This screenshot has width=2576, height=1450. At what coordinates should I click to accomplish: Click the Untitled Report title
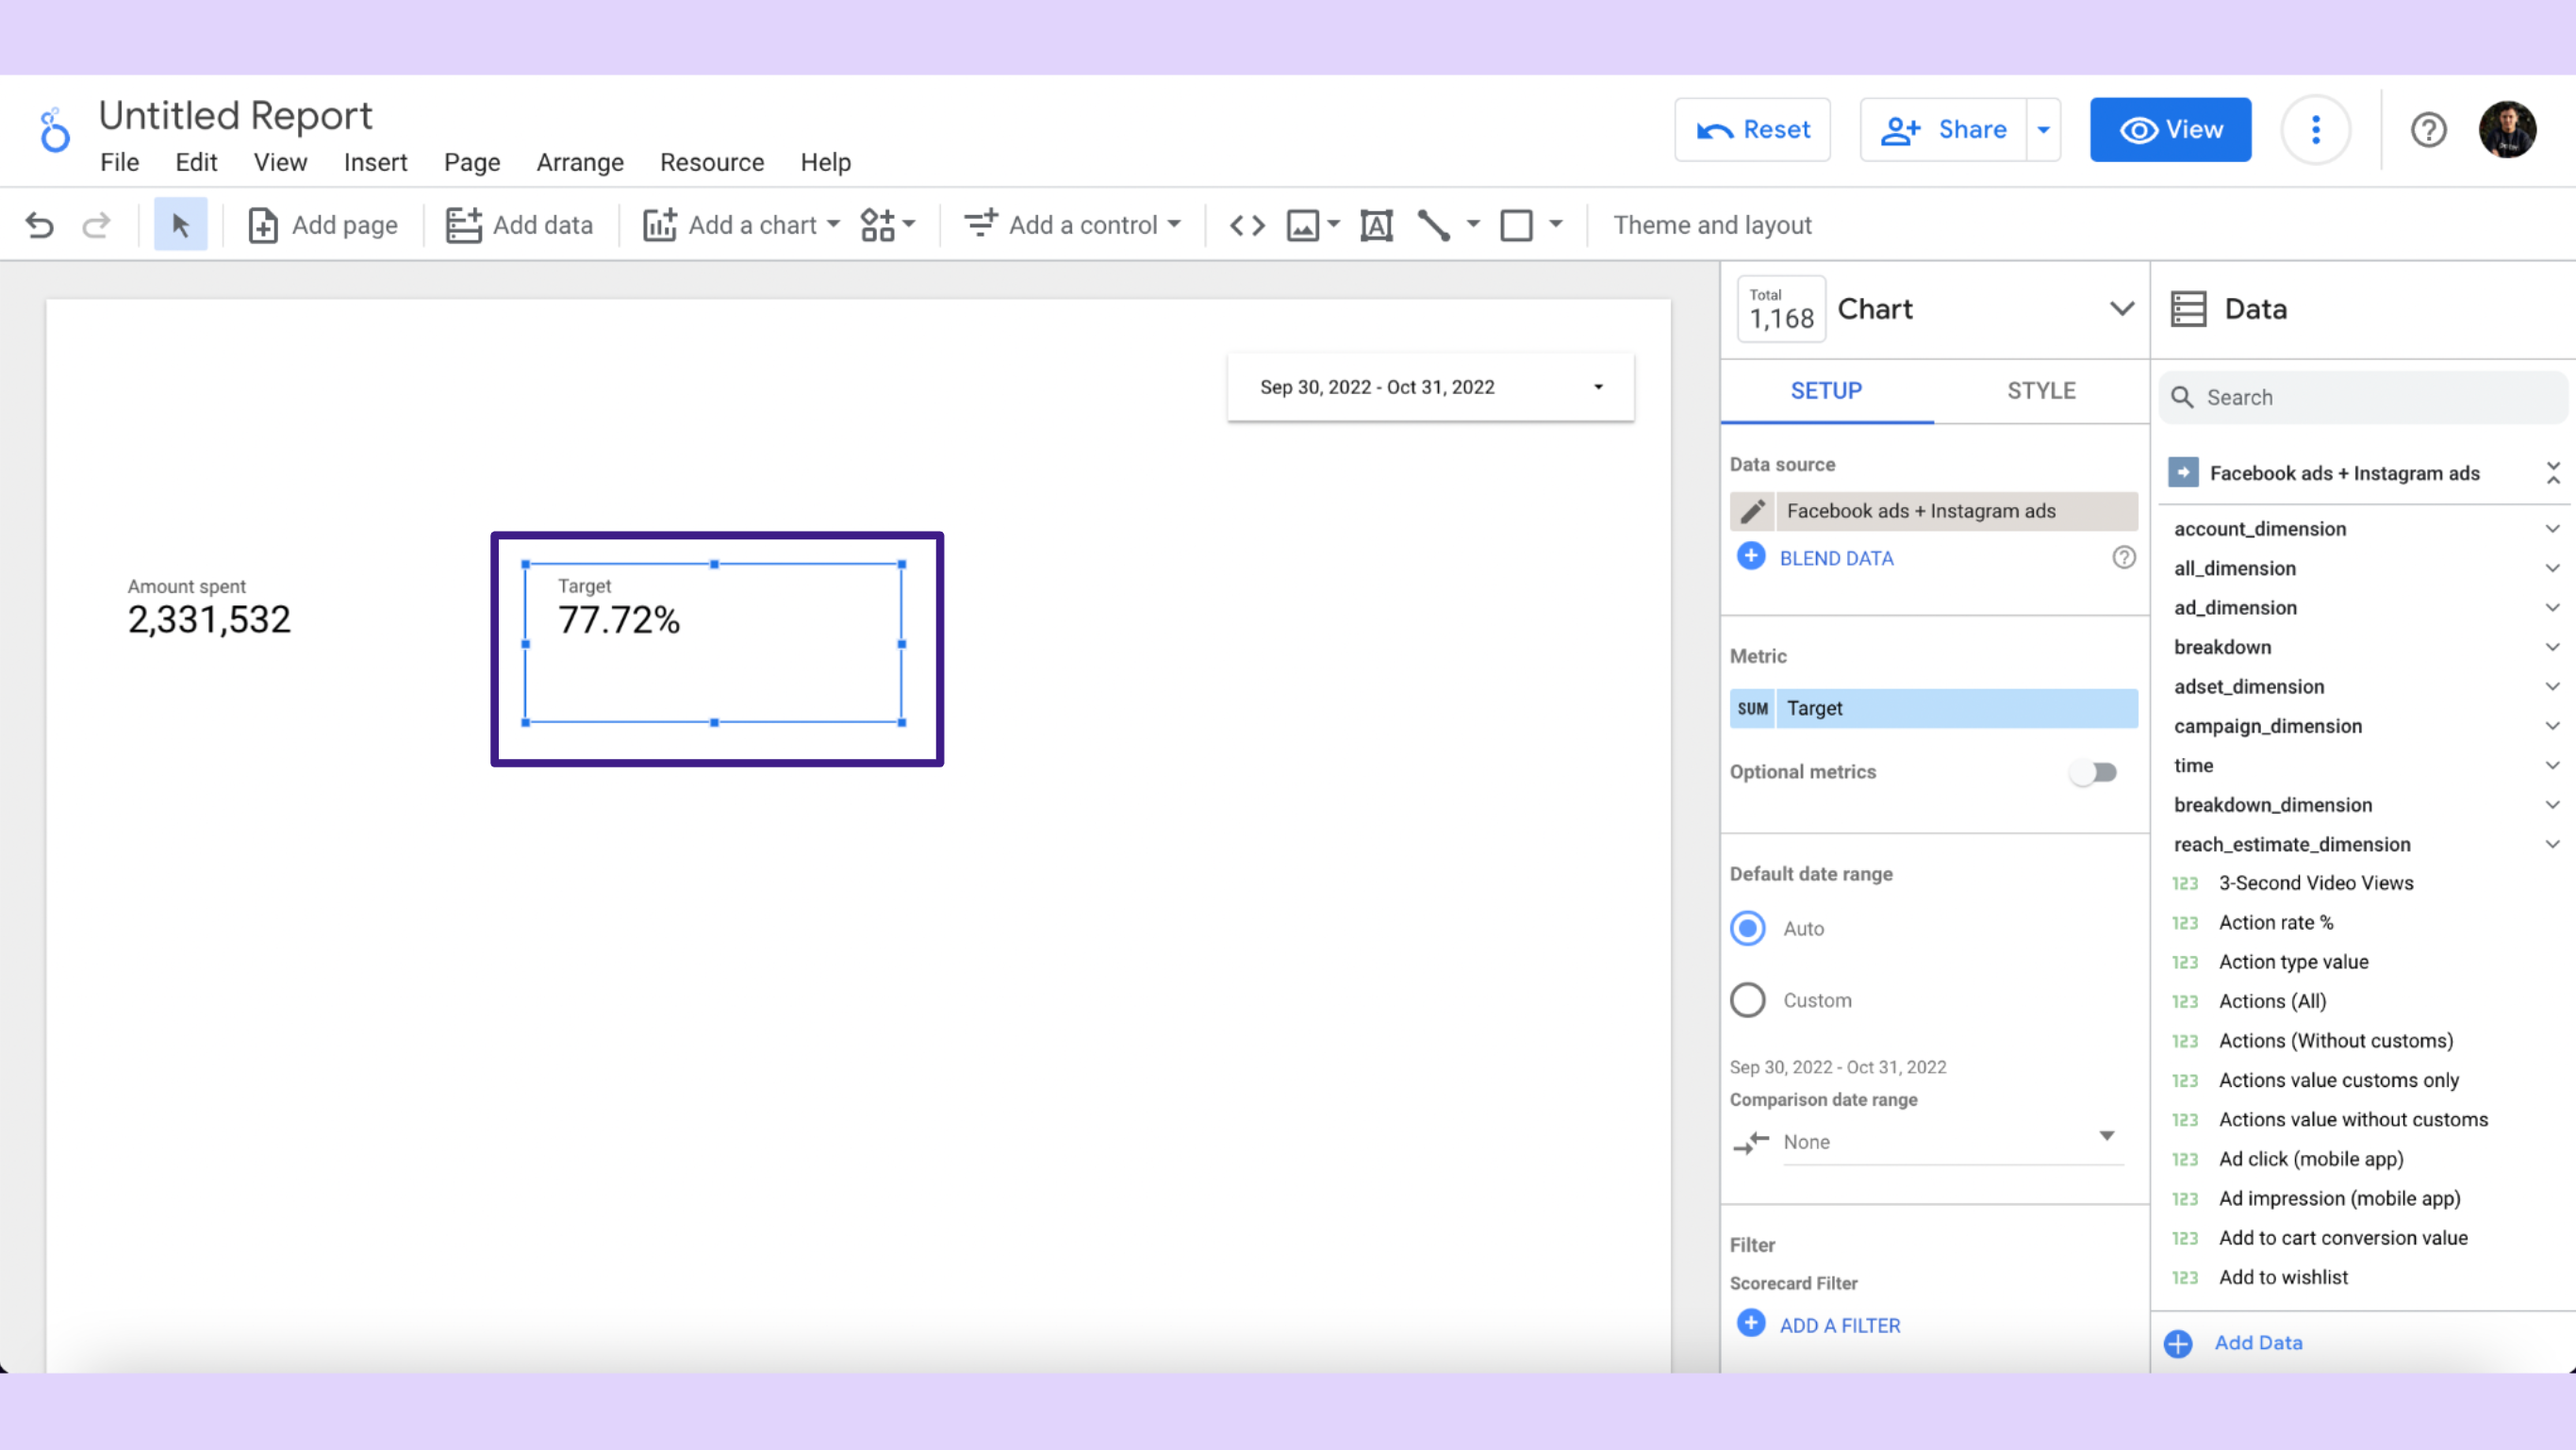click(235, 116)
